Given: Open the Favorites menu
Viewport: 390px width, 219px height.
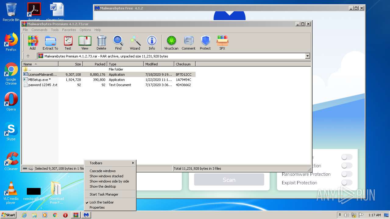Looking at the screenshot, I should (69, 30).
